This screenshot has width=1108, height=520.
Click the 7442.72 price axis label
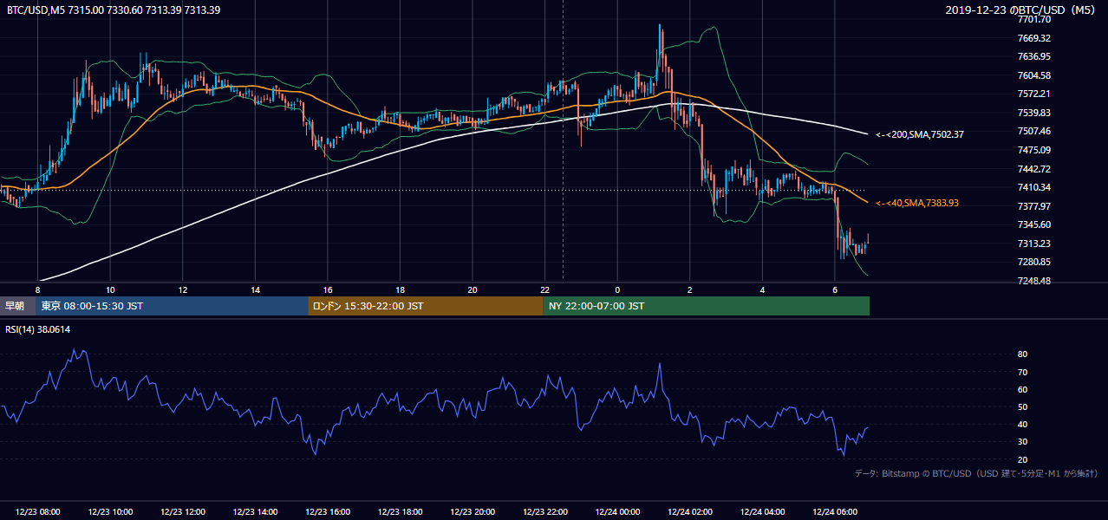click(x=1033, y=169)
